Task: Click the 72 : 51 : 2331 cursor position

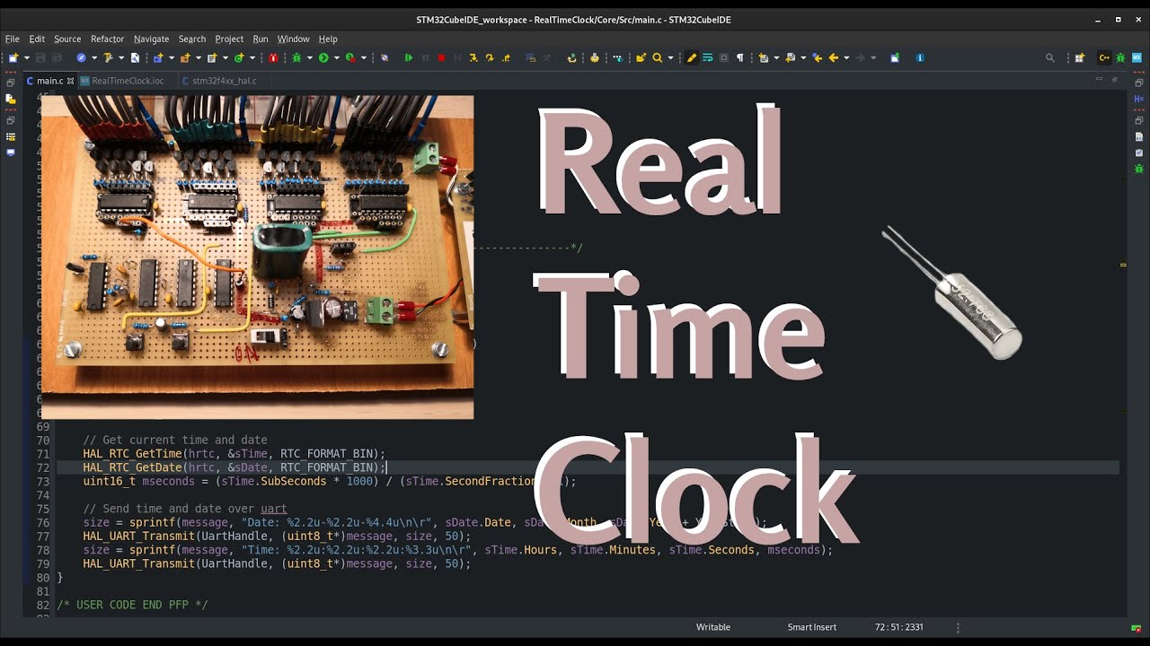Action: pyautogui.click(x=898, y=627)
